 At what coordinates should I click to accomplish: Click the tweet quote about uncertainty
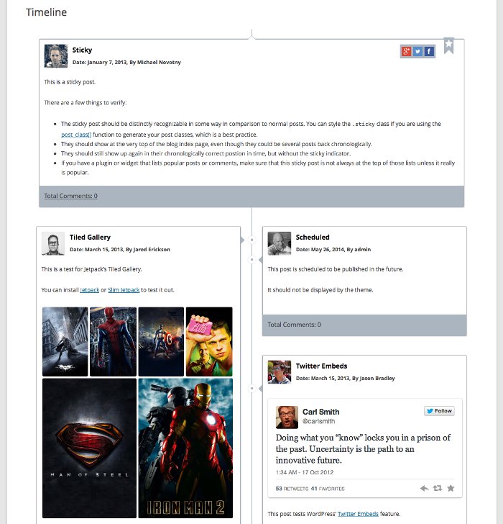tap(363, 449)
